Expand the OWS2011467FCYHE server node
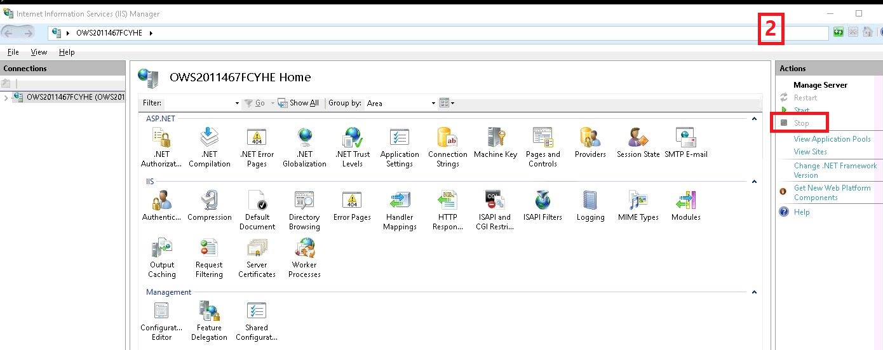This screenshot has height=350, width=883. pos(6,97)
